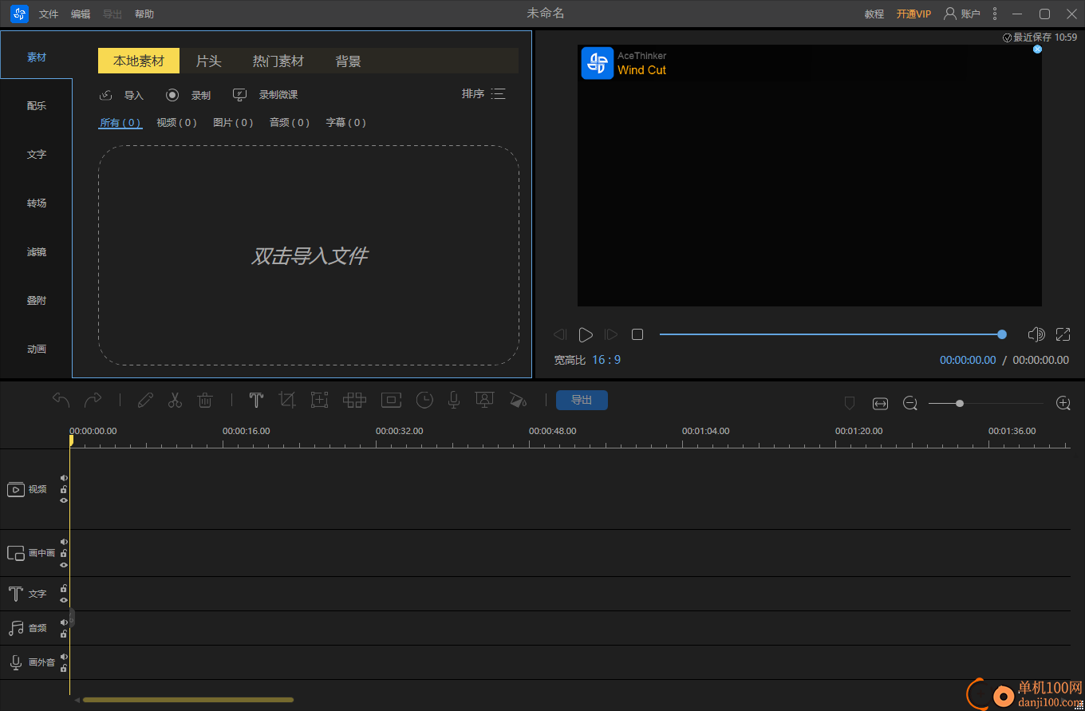Hide the 视频 track with eye icon

click(x=64, y=500)
